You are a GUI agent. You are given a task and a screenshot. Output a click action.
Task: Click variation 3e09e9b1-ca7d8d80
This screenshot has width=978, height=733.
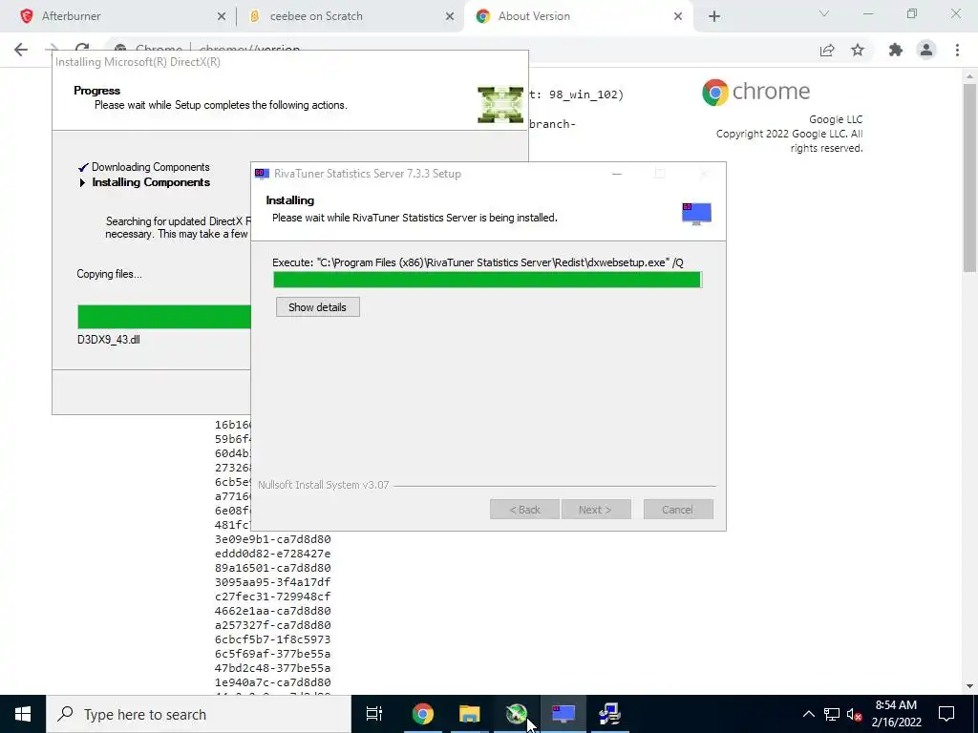[272, 539]
